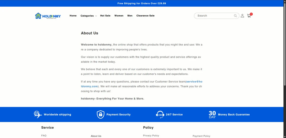Click the Welcome to holdonmy bold text

point(97,45)
